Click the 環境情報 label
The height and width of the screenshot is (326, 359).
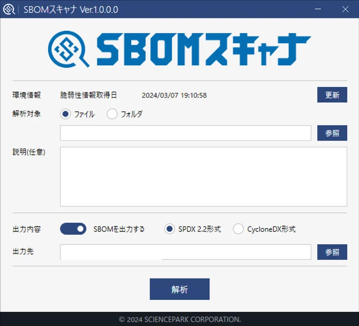26,95
